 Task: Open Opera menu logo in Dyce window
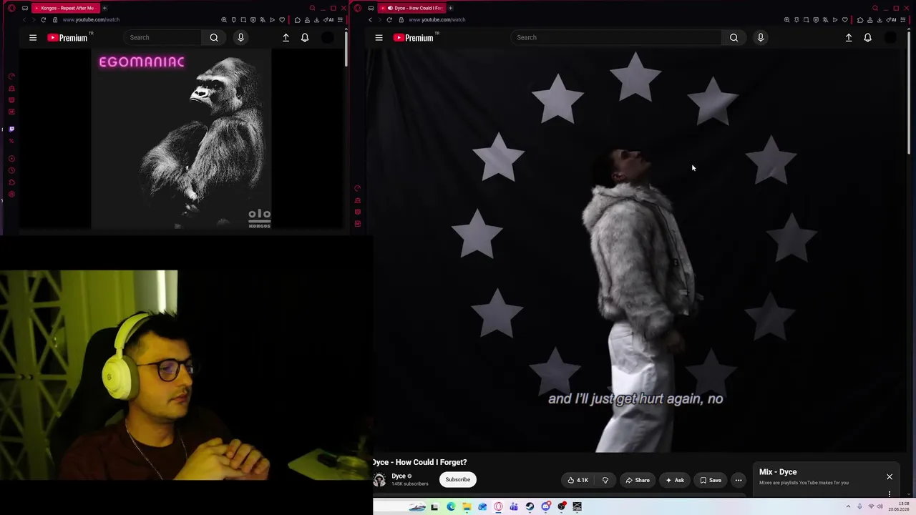(x=357, y=8)
